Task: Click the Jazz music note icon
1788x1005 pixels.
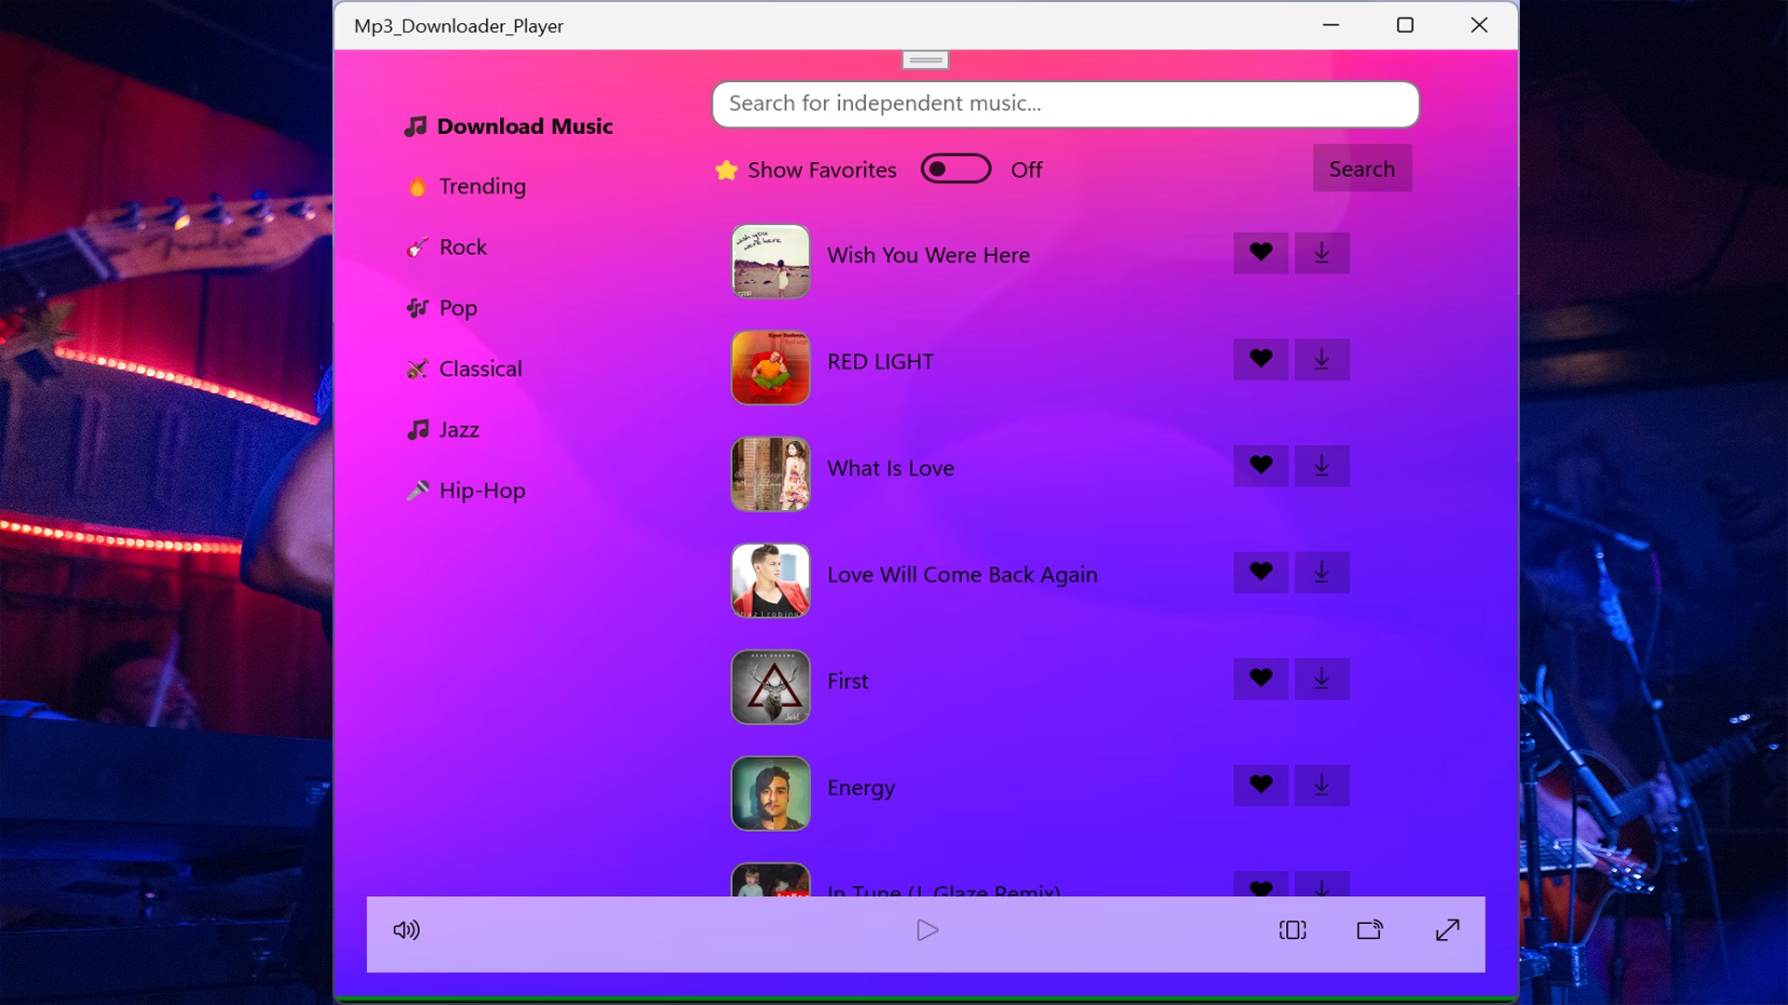Action: click(x=416, y=429)
